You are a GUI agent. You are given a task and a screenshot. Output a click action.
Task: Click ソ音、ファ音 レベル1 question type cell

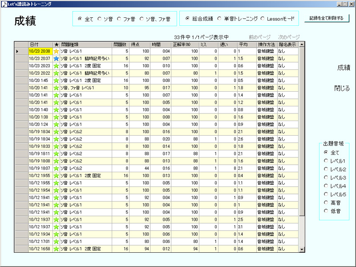(86, 88)
